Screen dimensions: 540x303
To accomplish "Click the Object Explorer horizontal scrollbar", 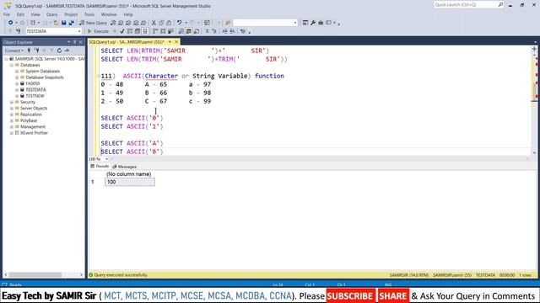I will pos(35,275).
